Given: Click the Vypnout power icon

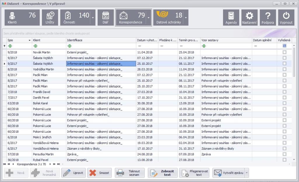Looking at the screenshot, I should point(286,17).
